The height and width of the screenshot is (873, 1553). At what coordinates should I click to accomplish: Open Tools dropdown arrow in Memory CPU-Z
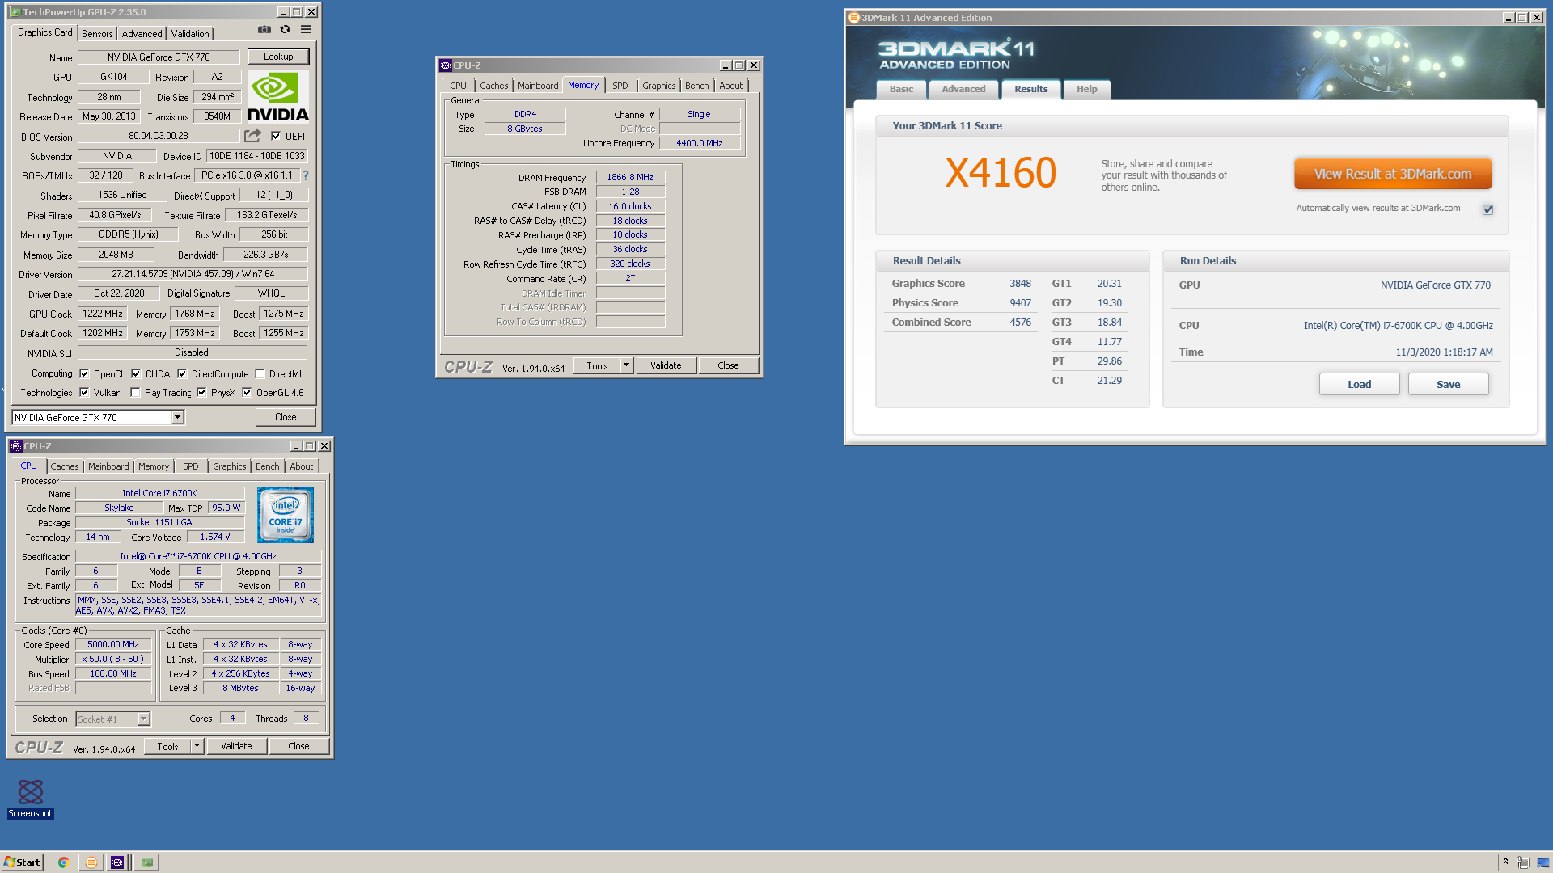[x=626, y=365]
